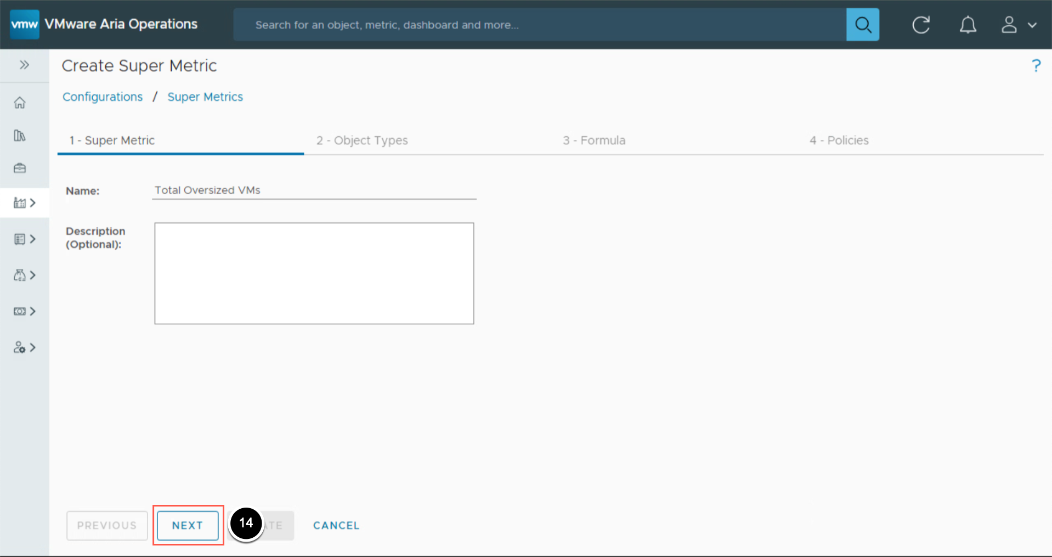Viewport: 1052px width, 557px height.
Task: Click the help question mark icon
Action: (x=1036, y=66)
